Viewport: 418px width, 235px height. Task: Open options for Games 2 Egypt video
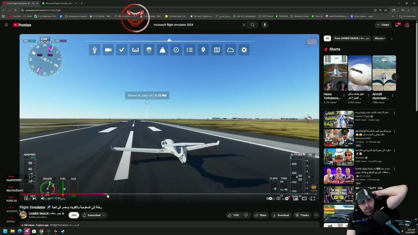point(394,113)
